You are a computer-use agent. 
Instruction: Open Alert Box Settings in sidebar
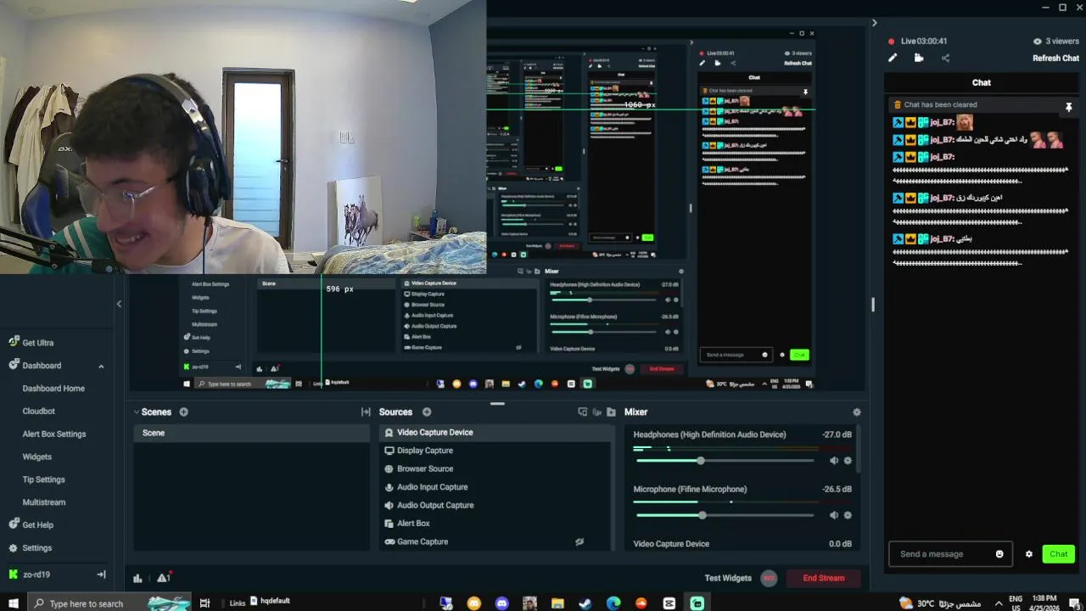pos(54,434)
